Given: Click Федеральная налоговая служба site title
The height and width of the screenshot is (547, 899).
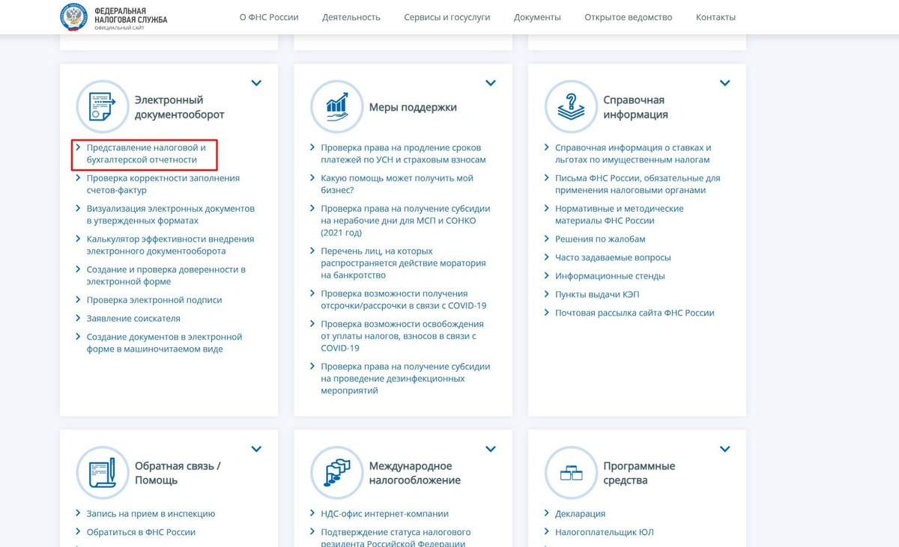Looking at the screenshot, I should coord(131,16).
